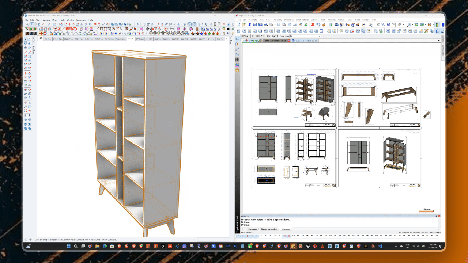Viewport: 468px width, 263px height.
Task: Open SketchUp Camera menu
Action: 46,20
